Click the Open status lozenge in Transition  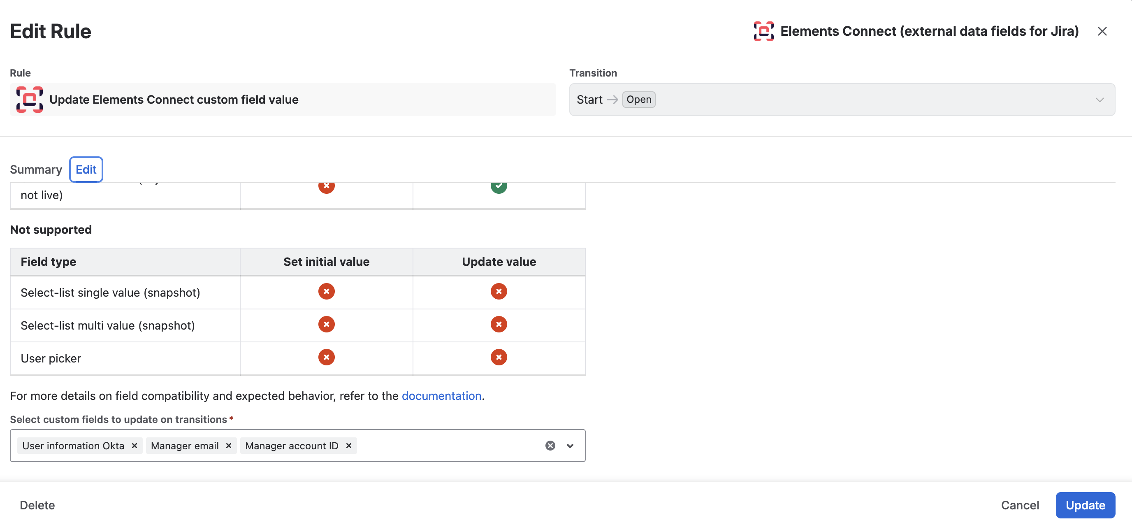[638, 100]
